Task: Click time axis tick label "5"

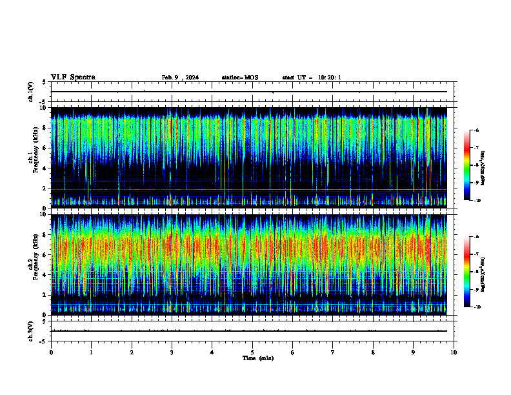Action: click(252, 352)
